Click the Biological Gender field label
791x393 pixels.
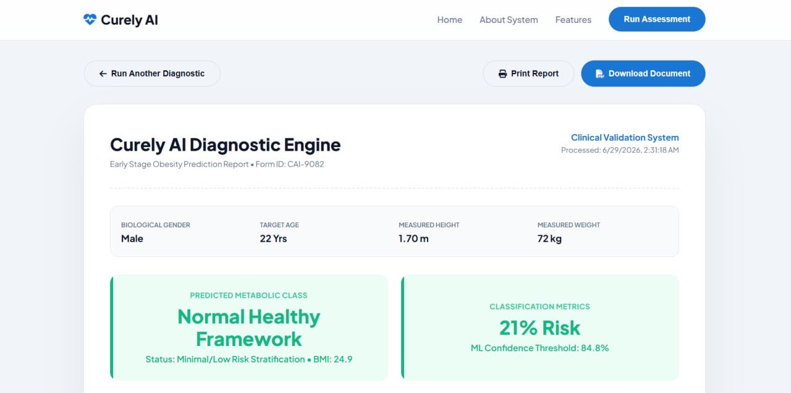pos(156,225)
